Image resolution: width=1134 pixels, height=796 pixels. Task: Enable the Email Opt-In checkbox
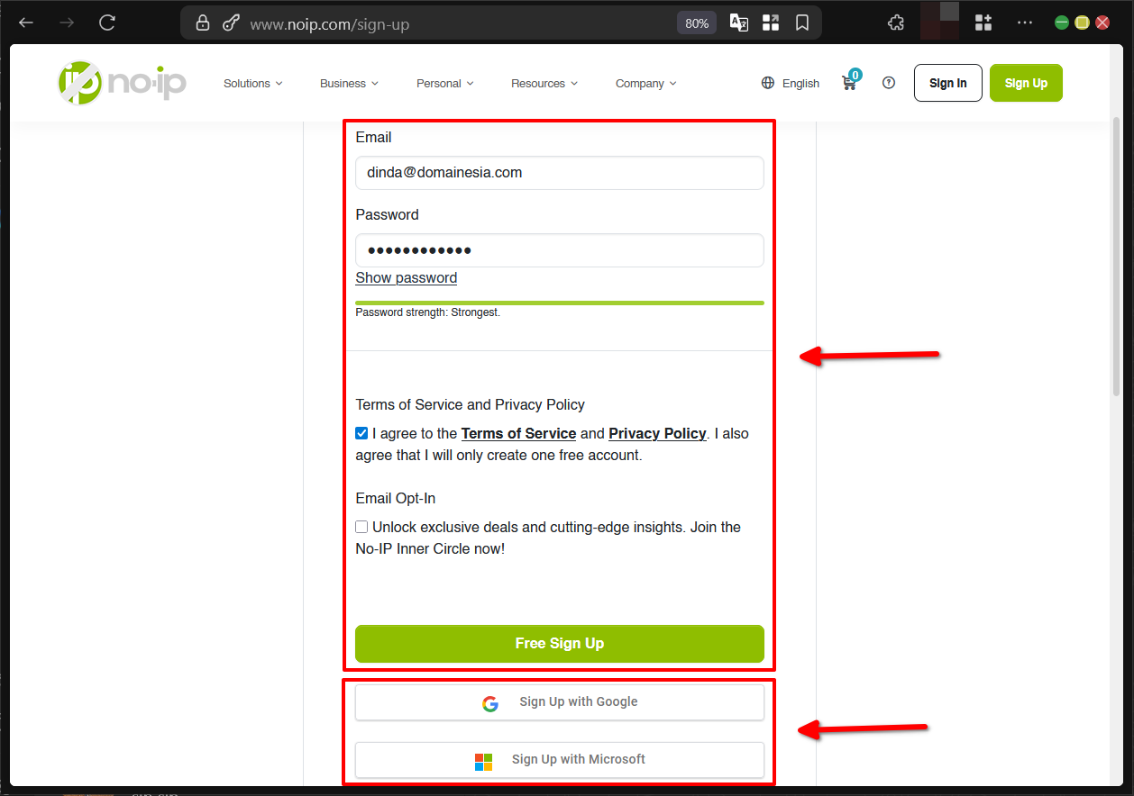click(361, 527)
